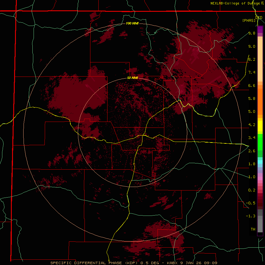Click the 1.0 color scale value
The width and height of the screenshot is (265, 265).
coord(252,177)
